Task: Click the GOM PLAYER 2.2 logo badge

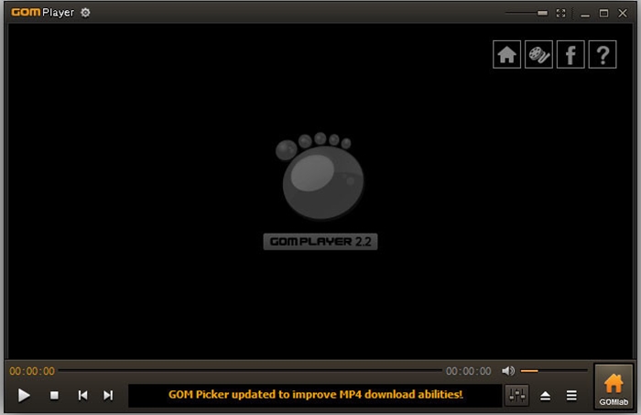Action: click(x=320, y=242)
